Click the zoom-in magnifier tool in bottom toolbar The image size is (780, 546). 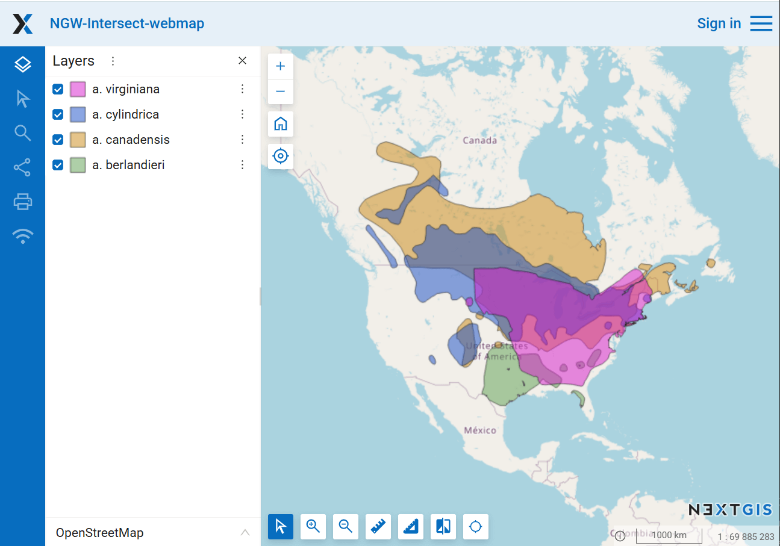coord(313,527)
